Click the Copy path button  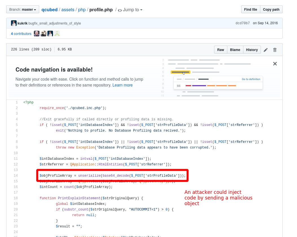coord(271,10)
